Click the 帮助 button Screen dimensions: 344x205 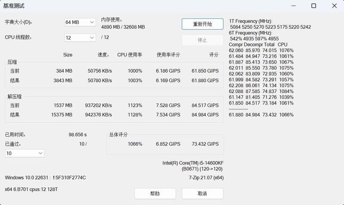[x=155, y=193]
